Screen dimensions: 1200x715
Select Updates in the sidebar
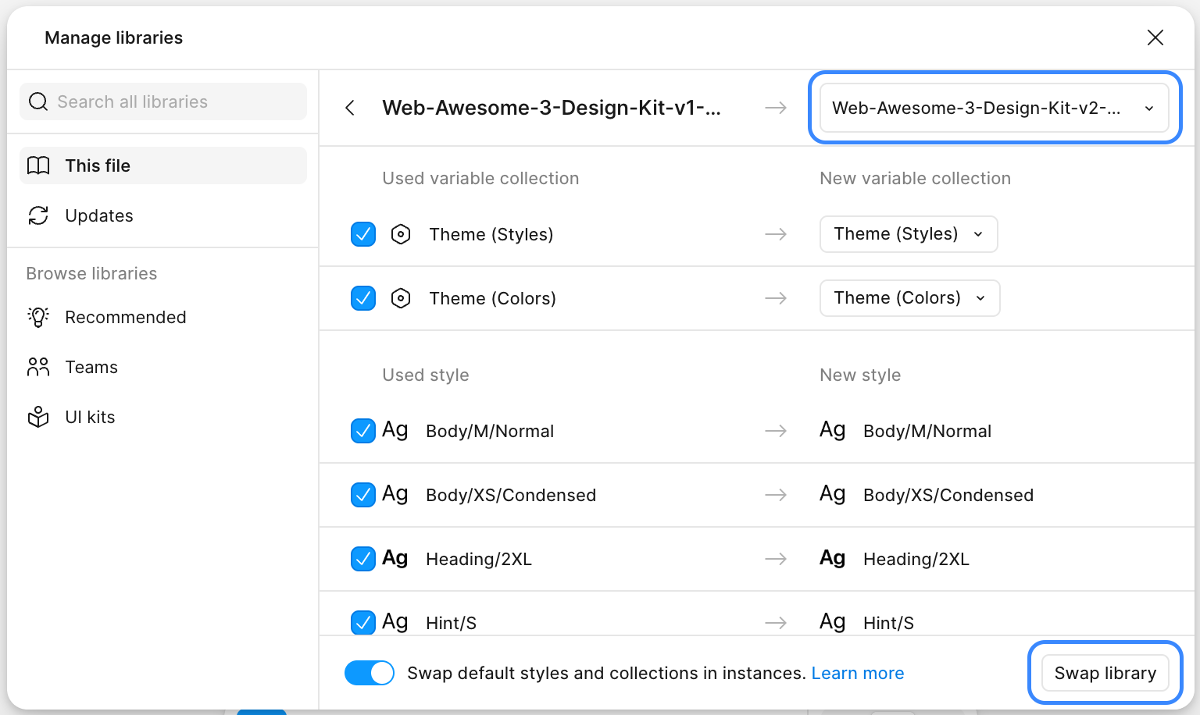coord(98,215)
